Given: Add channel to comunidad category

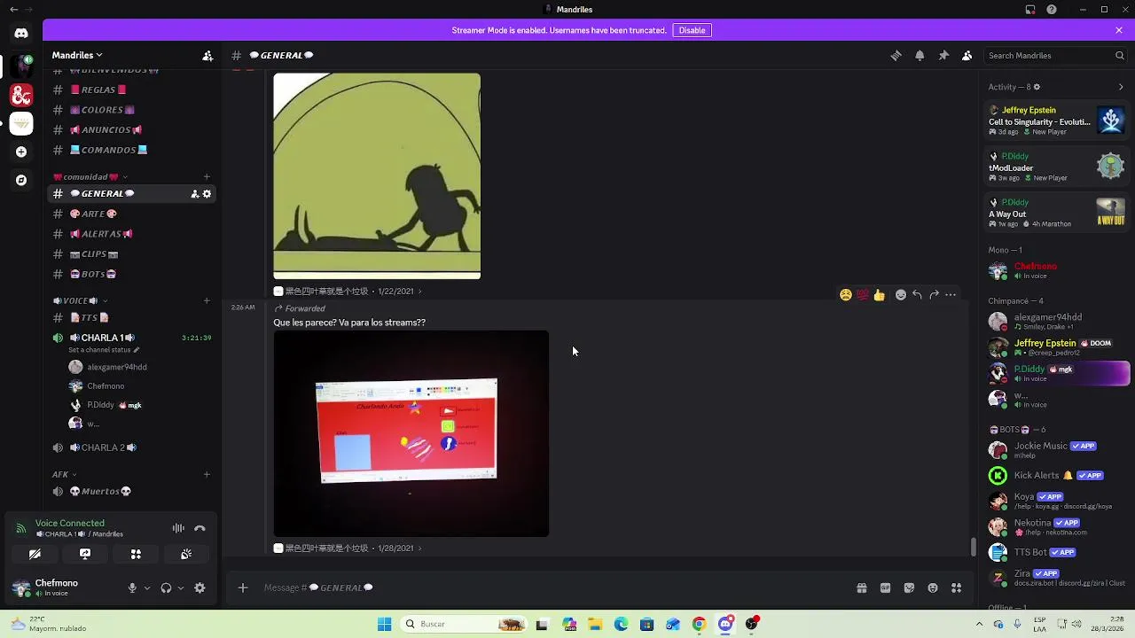Looking at the screenshot, I should [x=207, y=176].
